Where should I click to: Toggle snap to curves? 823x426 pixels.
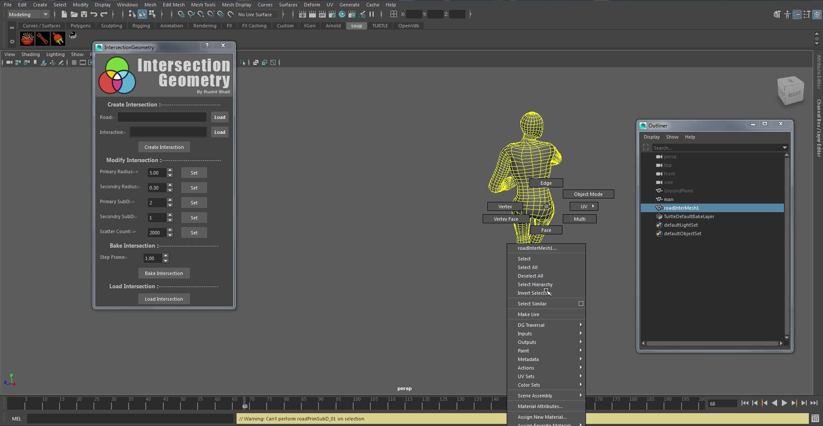click(x=191, y=14)
